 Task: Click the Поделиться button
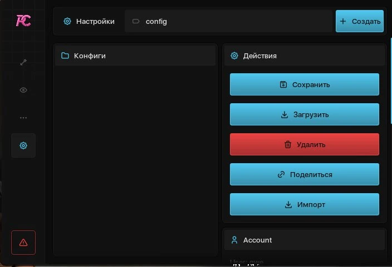305,174
